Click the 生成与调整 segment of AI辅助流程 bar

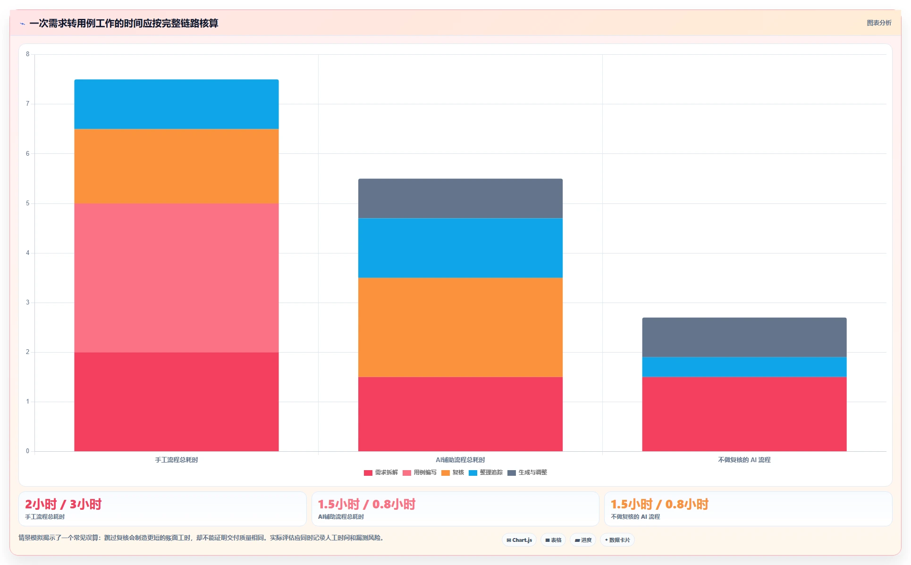[460, 198]
